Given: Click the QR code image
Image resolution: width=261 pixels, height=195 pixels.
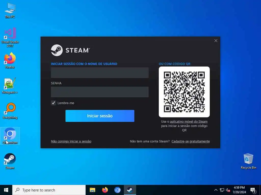Looking at the screenshot, I should coord(184,92).
